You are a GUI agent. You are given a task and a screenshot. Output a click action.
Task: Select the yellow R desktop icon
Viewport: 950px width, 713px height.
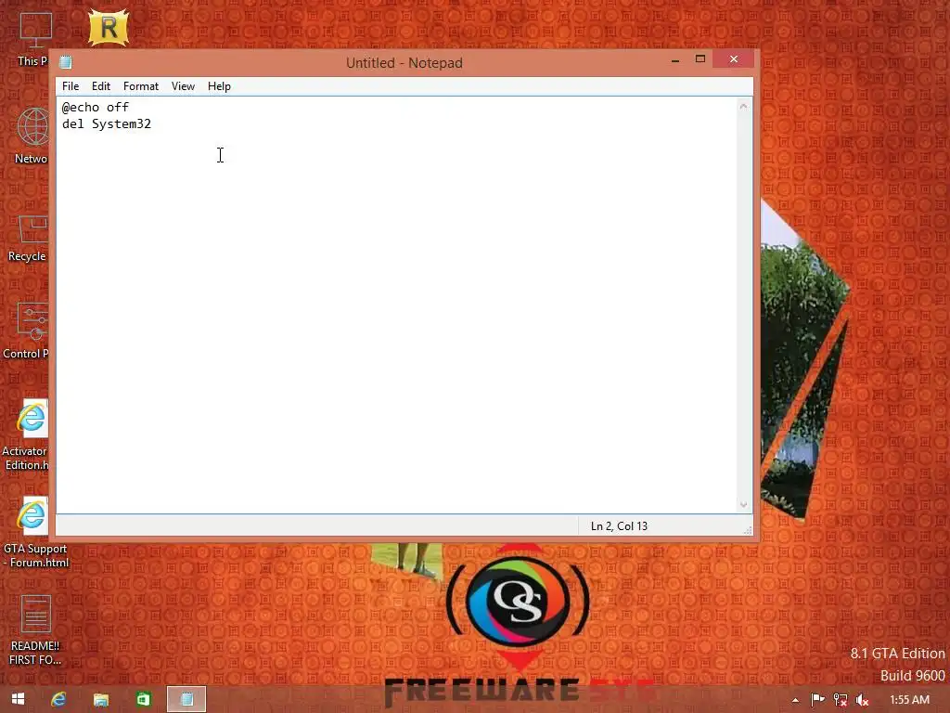[x=109, y=27]
